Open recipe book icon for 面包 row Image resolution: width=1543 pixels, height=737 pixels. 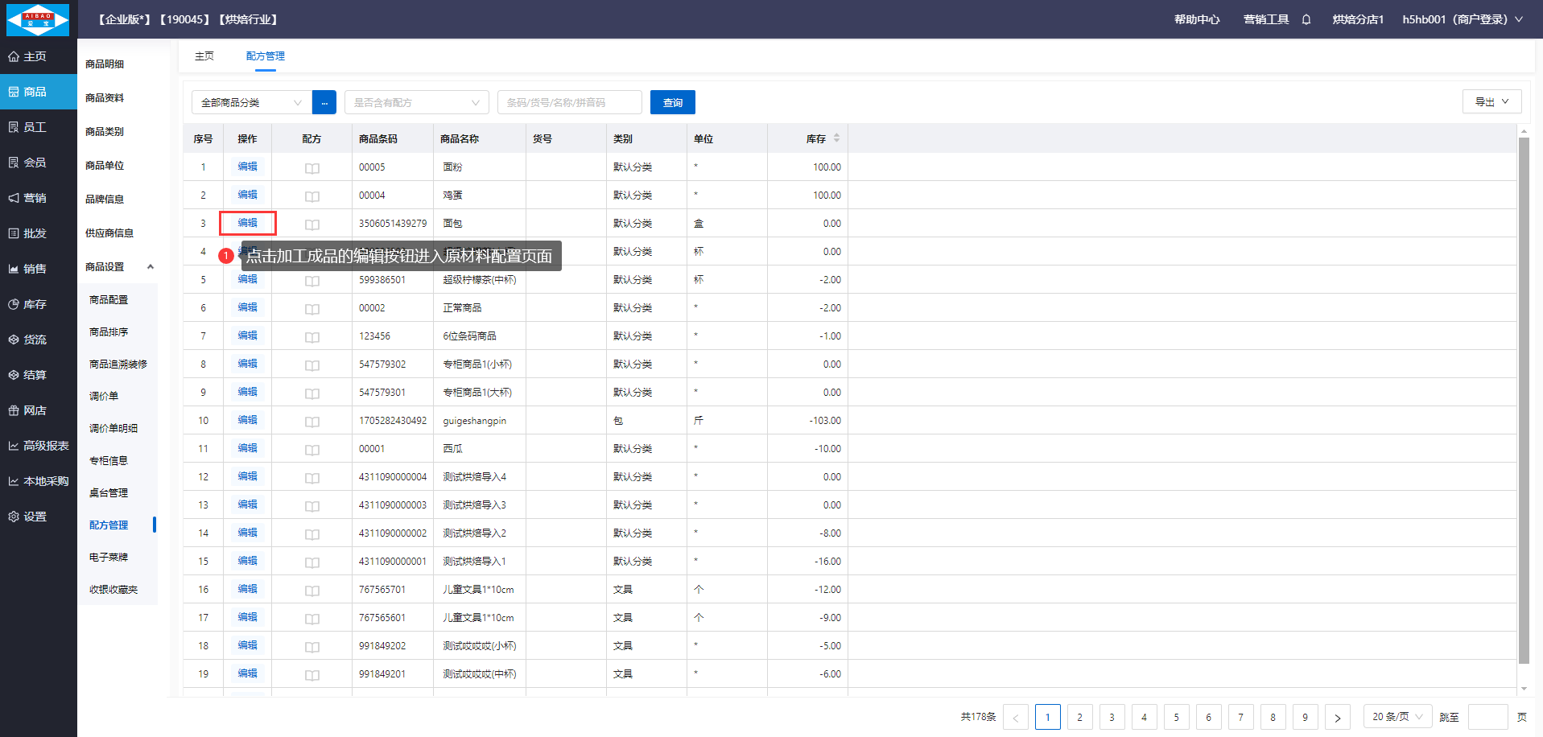point(312,224)
